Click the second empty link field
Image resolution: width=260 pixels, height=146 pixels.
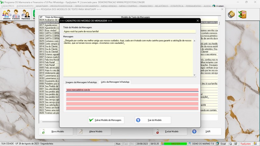point(132,94)
